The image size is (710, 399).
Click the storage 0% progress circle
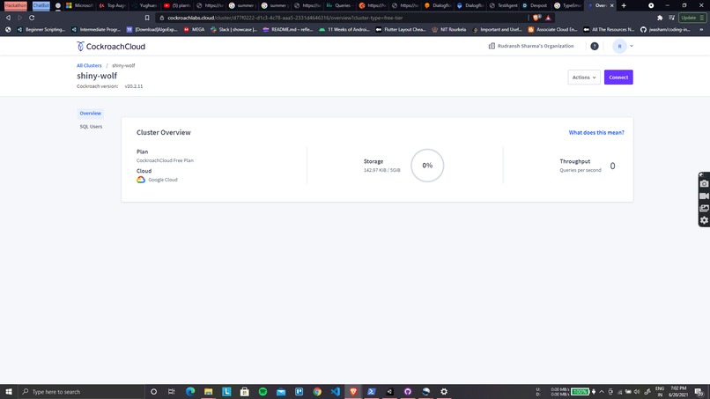(427, 166)
